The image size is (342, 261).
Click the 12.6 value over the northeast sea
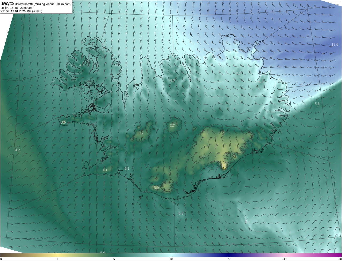click(335, 44)
